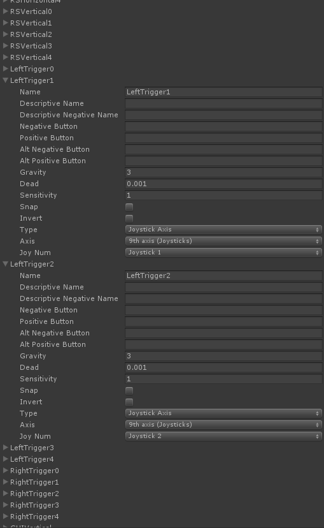Expand the LeftTrigger3 axis entry
The width and height of the screenshot is (324, 528).
(x=5, y=447)
